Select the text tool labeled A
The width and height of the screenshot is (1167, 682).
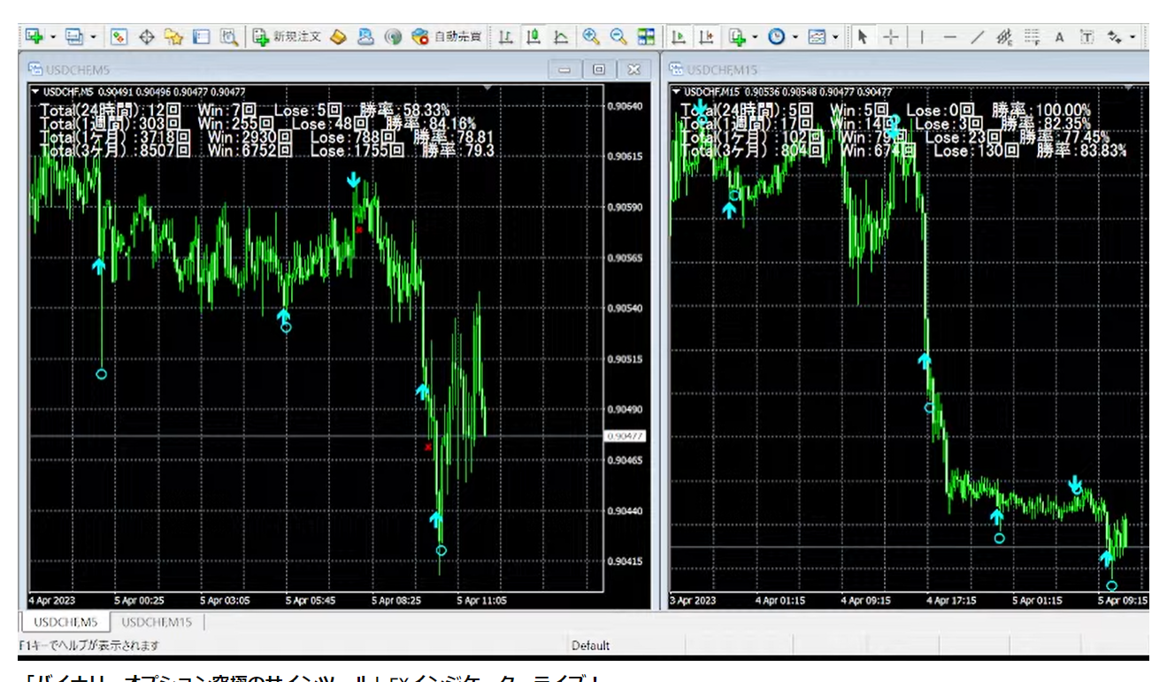point(1059,37)
